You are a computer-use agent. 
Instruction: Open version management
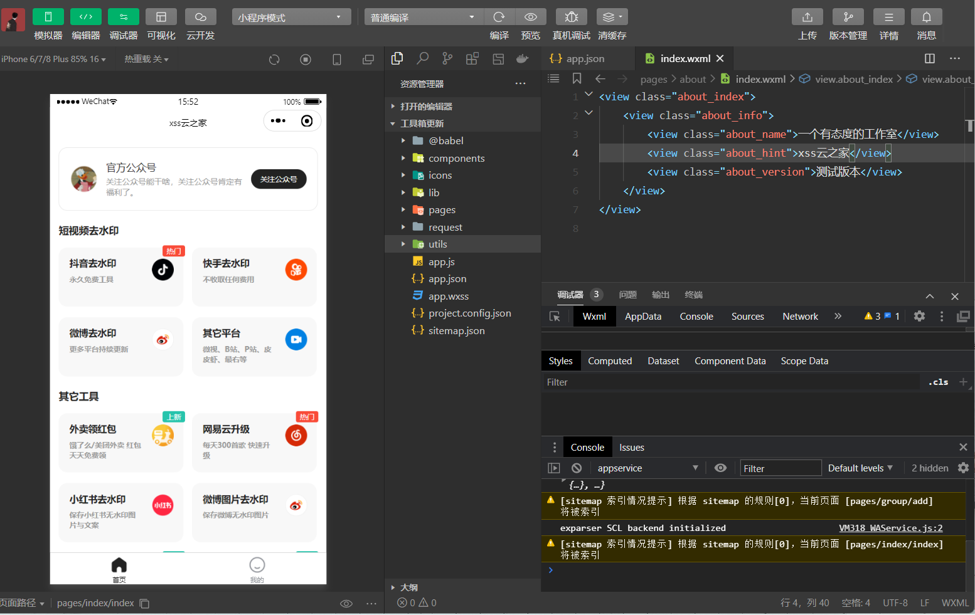(848, 17)
